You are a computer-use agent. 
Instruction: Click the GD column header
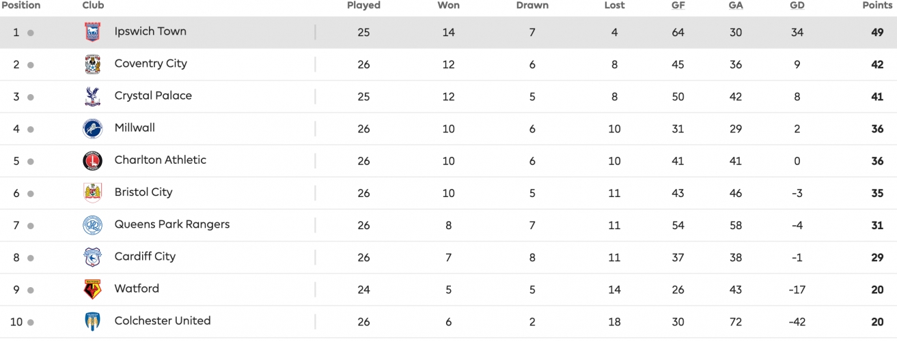[x=797, y=5]
